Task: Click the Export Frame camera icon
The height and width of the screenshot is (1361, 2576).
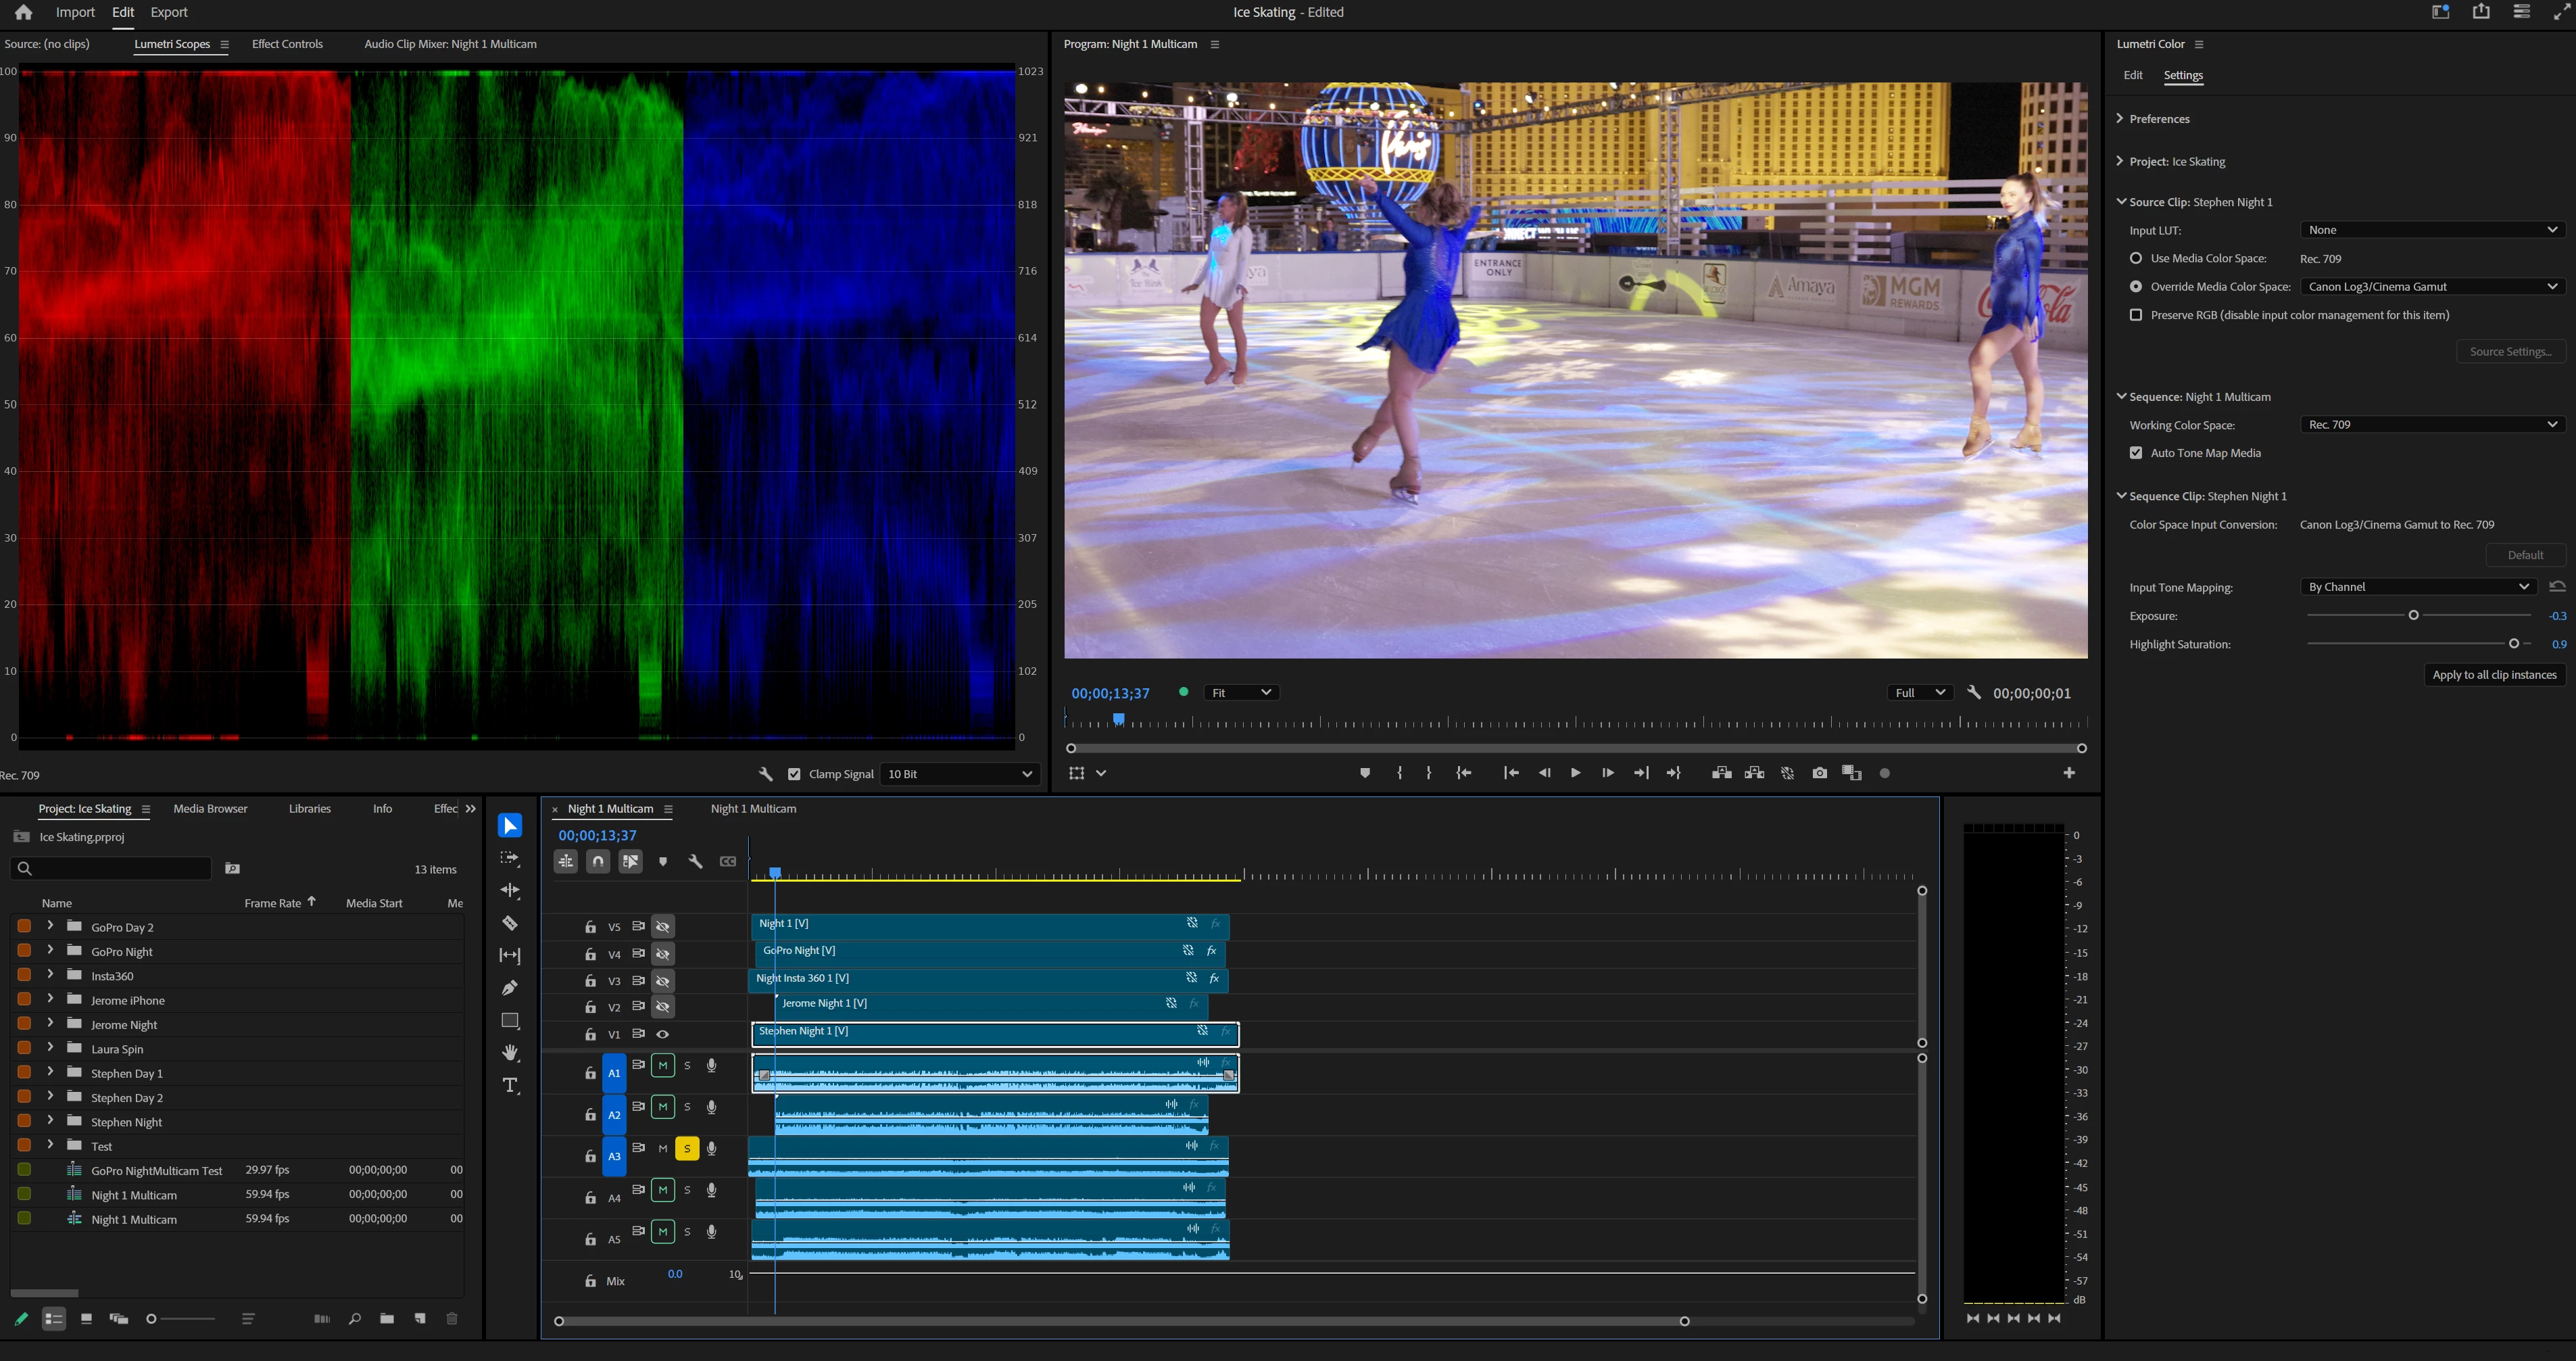Action: pos(1819,773)
